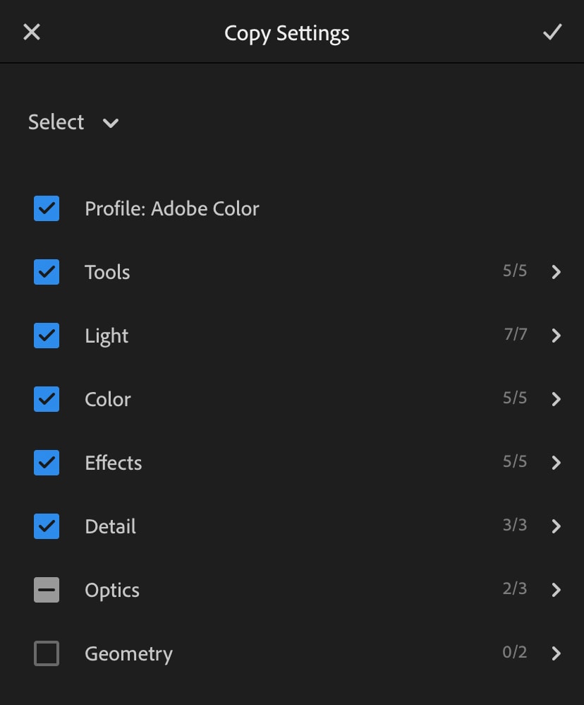Screen dimensions: 584x705
Task: Toggle the Detail checkbox
Action: tap(47, 526)
